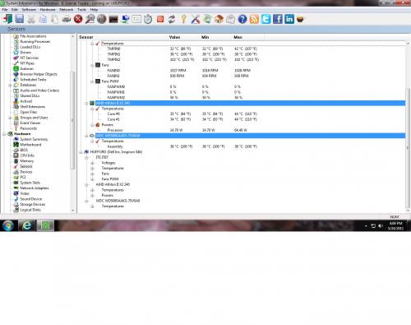This screenshot has width=411, height=325.
Task: Collapse the Fans PWM group above FANPWM0
Action: pyautogui.click(x=92, y=81)
